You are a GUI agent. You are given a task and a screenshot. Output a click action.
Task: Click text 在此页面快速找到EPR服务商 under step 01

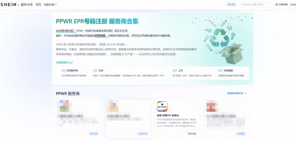[74, 76]
